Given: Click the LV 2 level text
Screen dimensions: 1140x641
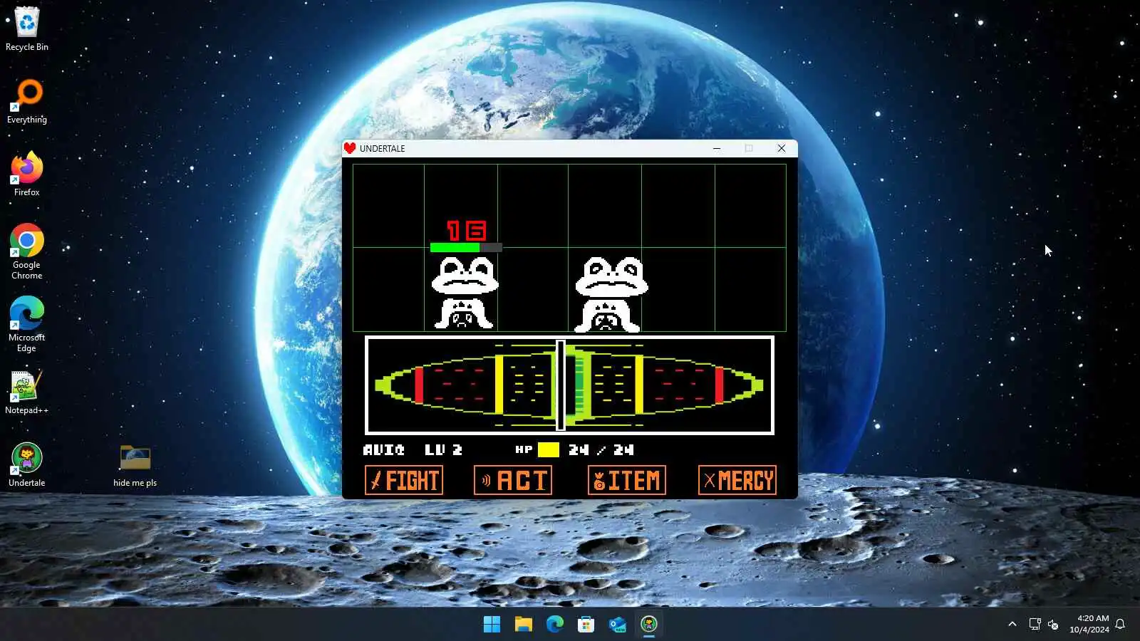Looking at the screenshot, I should (443, 450).
